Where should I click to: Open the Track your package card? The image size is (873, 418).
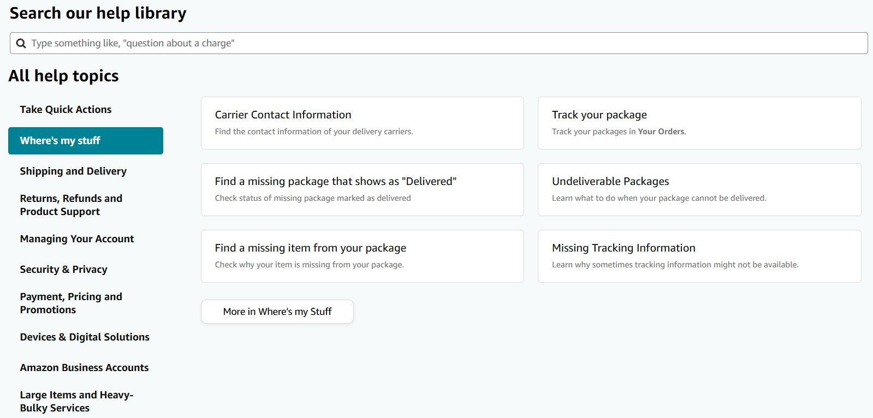pos(699,123)
